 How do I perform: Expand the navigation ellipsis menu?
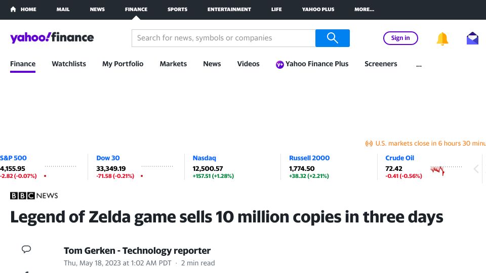pos(419,65)
